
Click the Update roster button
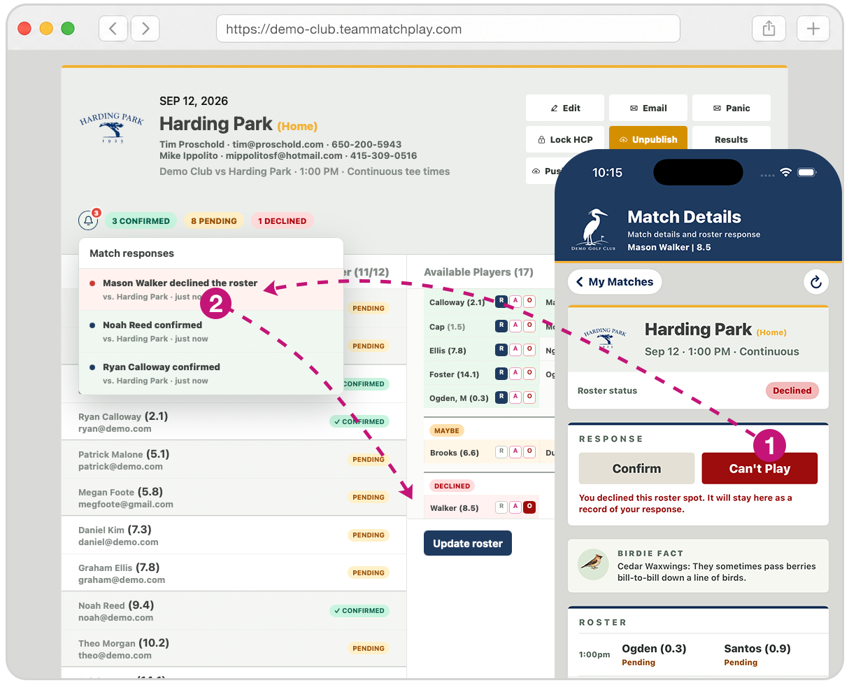[x=468, y=543]
